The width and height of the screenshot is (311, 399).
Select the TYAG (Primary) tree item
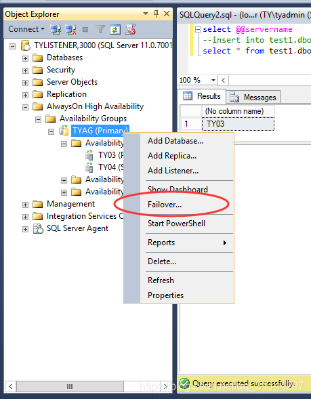[x=100, y=131]
